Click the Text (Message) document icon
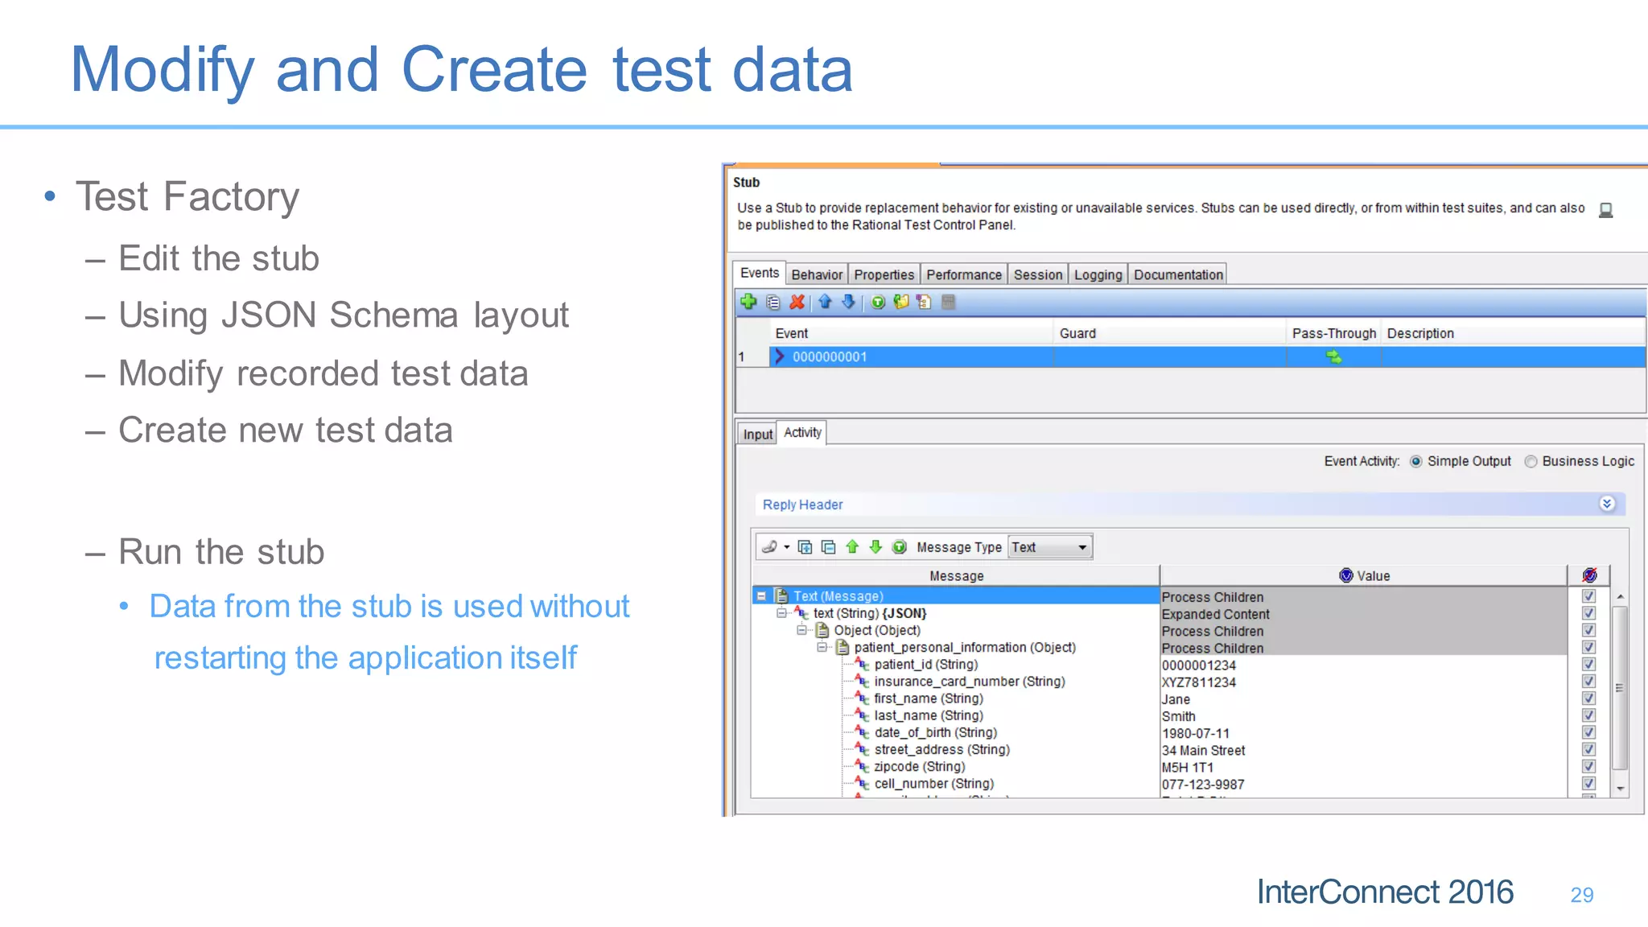 tap(781, 595)
